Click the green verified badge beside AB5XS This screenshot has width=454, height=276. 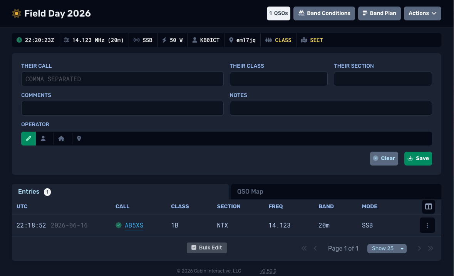(x=119, y=225)
